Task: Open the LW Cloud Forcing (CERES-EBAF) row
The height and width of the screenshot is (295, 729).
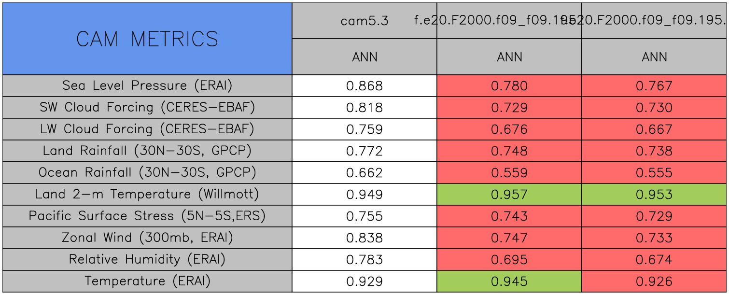Action: coord(147,129)
